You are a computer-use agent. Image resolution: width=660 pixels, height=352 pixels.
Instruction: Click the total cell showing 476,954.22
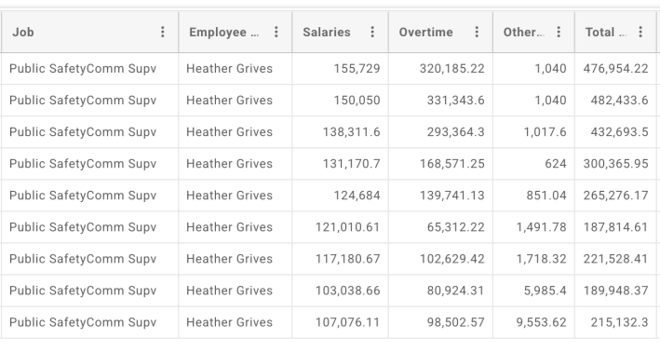(615, 69)
